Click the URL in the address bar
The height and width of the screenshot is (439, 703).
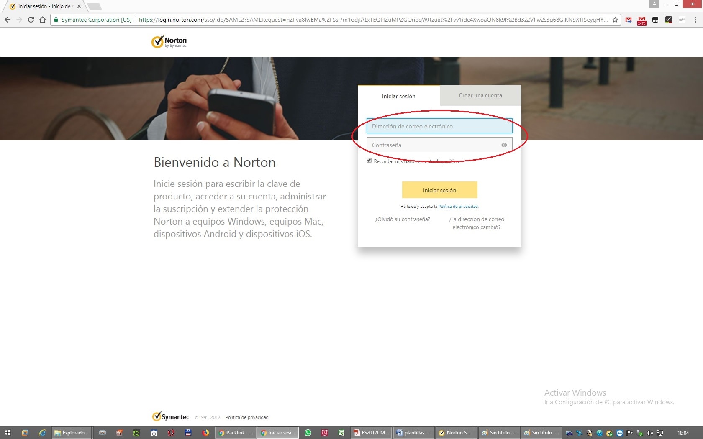click(373, 20)
